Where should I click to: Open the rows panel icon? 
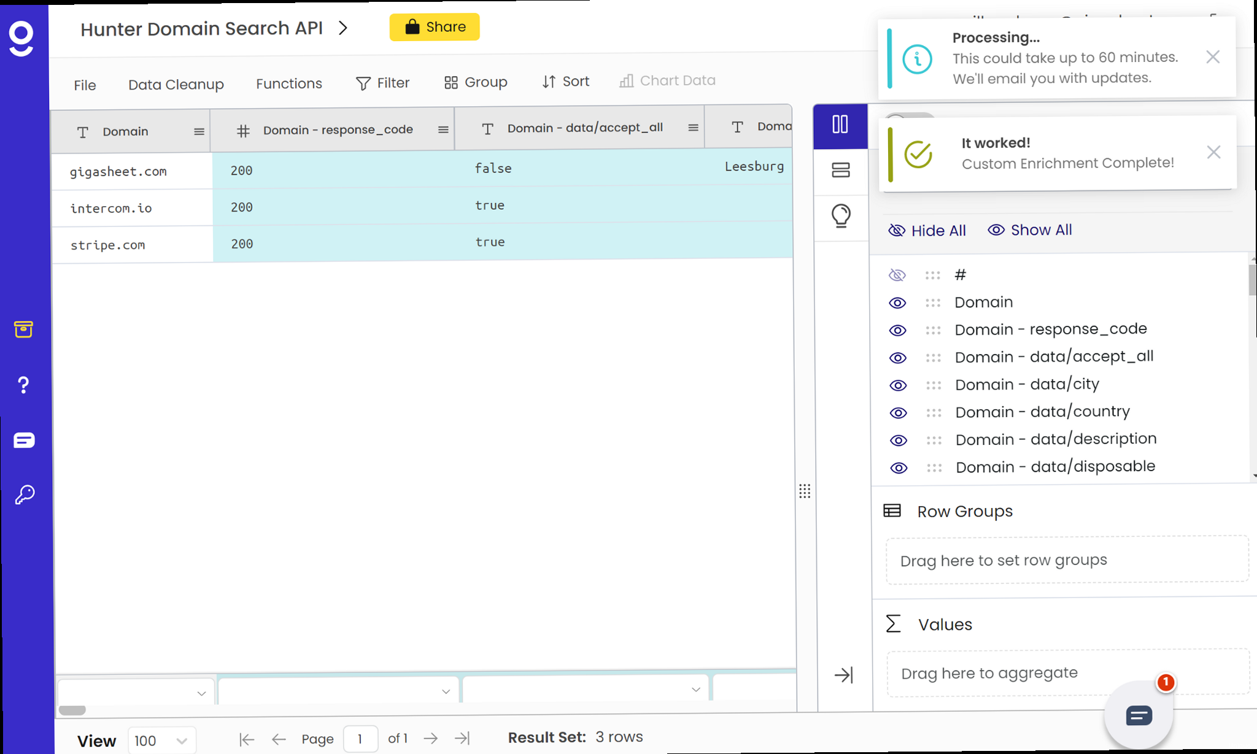[840, 170]
